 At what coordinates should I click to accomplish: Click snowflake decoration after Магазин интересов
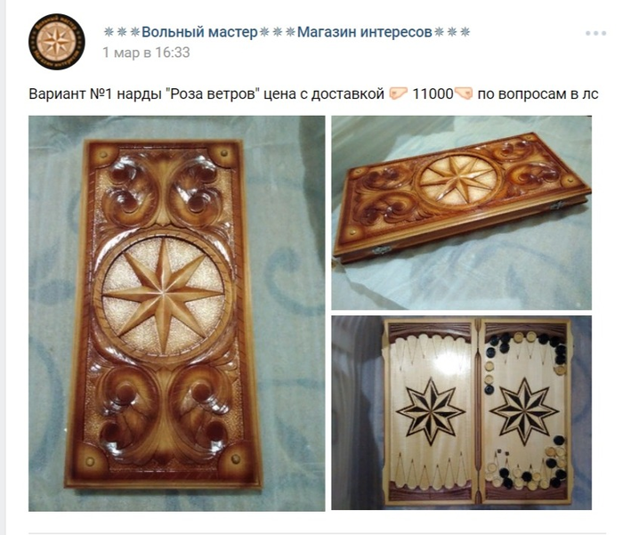(x=452, y=32)
